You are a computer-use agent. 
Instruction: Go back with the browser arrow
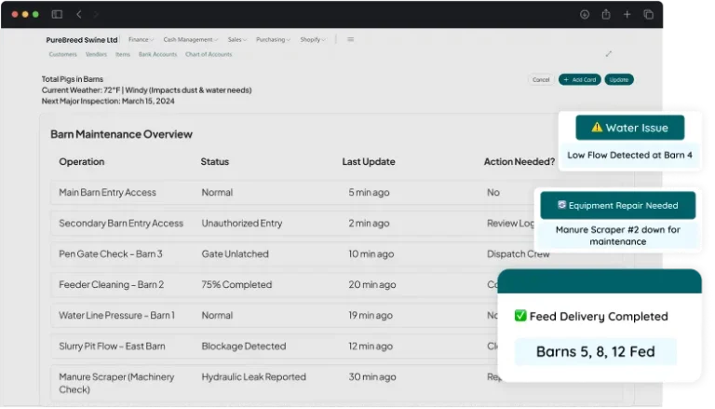(79, 14)
